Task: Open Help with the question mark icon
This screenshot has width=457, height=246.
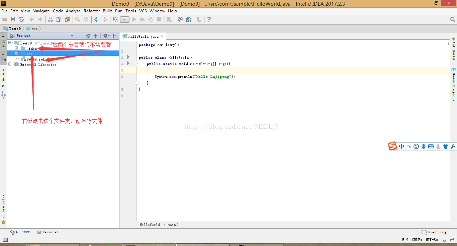Action: [209, 19]
